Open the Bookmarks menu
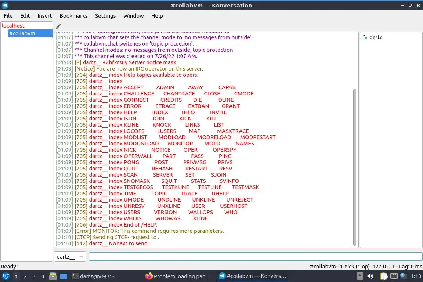 click(73, 16)
